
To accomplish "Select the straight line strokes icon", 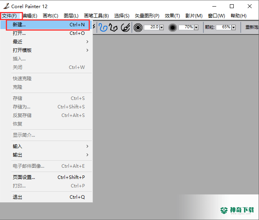I will pos(113,27).
